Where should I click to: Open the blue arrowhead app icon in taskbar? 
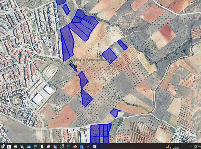[x=88, y=146]
